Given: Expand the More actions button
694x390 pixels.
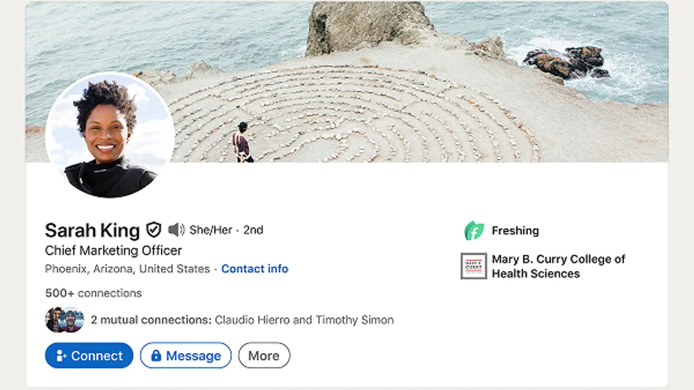Looking at the screenshot, I should point(264,355).
